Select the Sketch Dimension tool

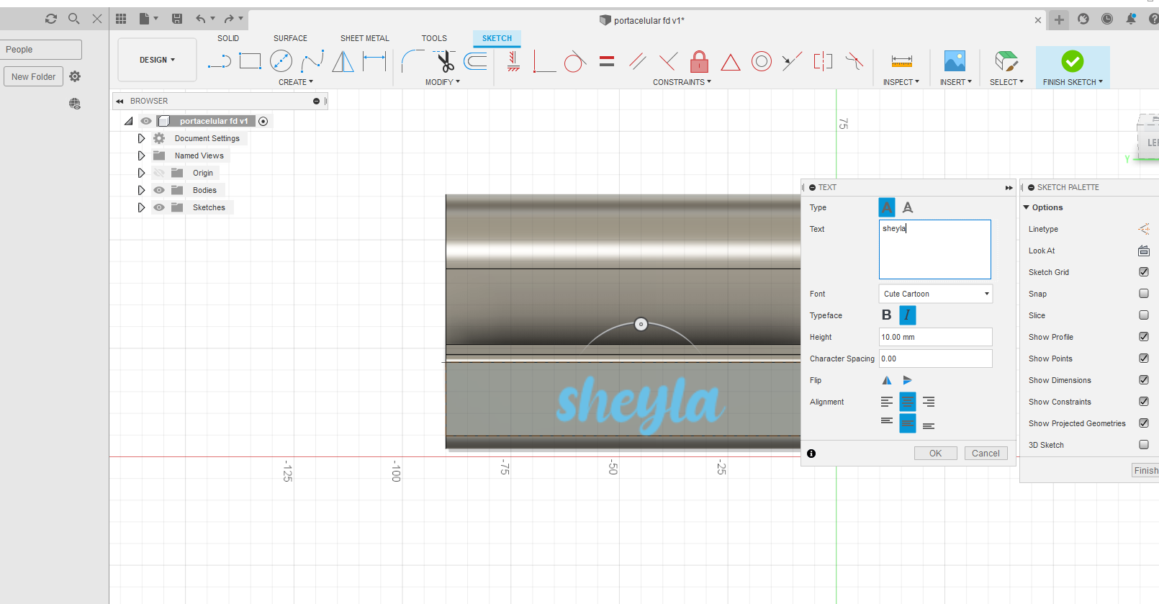point(374,61)
